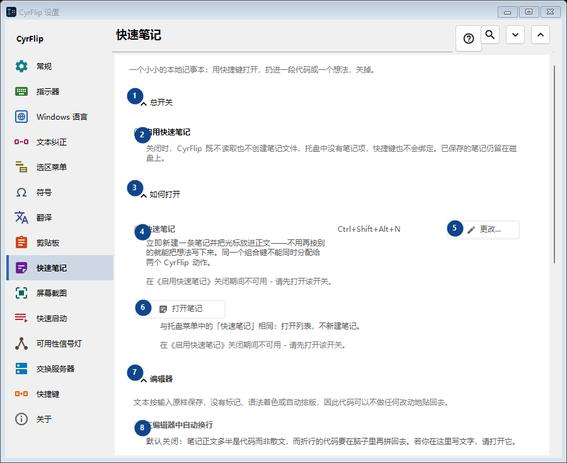Click the 打开笔记 button
Image resolution: width=567 pixels, height=463 pixels.
(180, 309)
